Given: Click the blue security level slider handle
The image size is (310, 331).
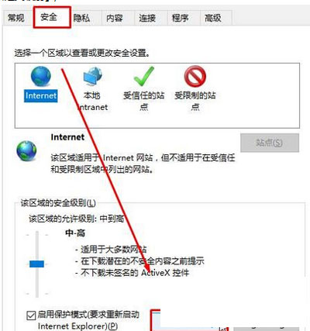Looking at the screenshot, I should (x=36, y=264).
